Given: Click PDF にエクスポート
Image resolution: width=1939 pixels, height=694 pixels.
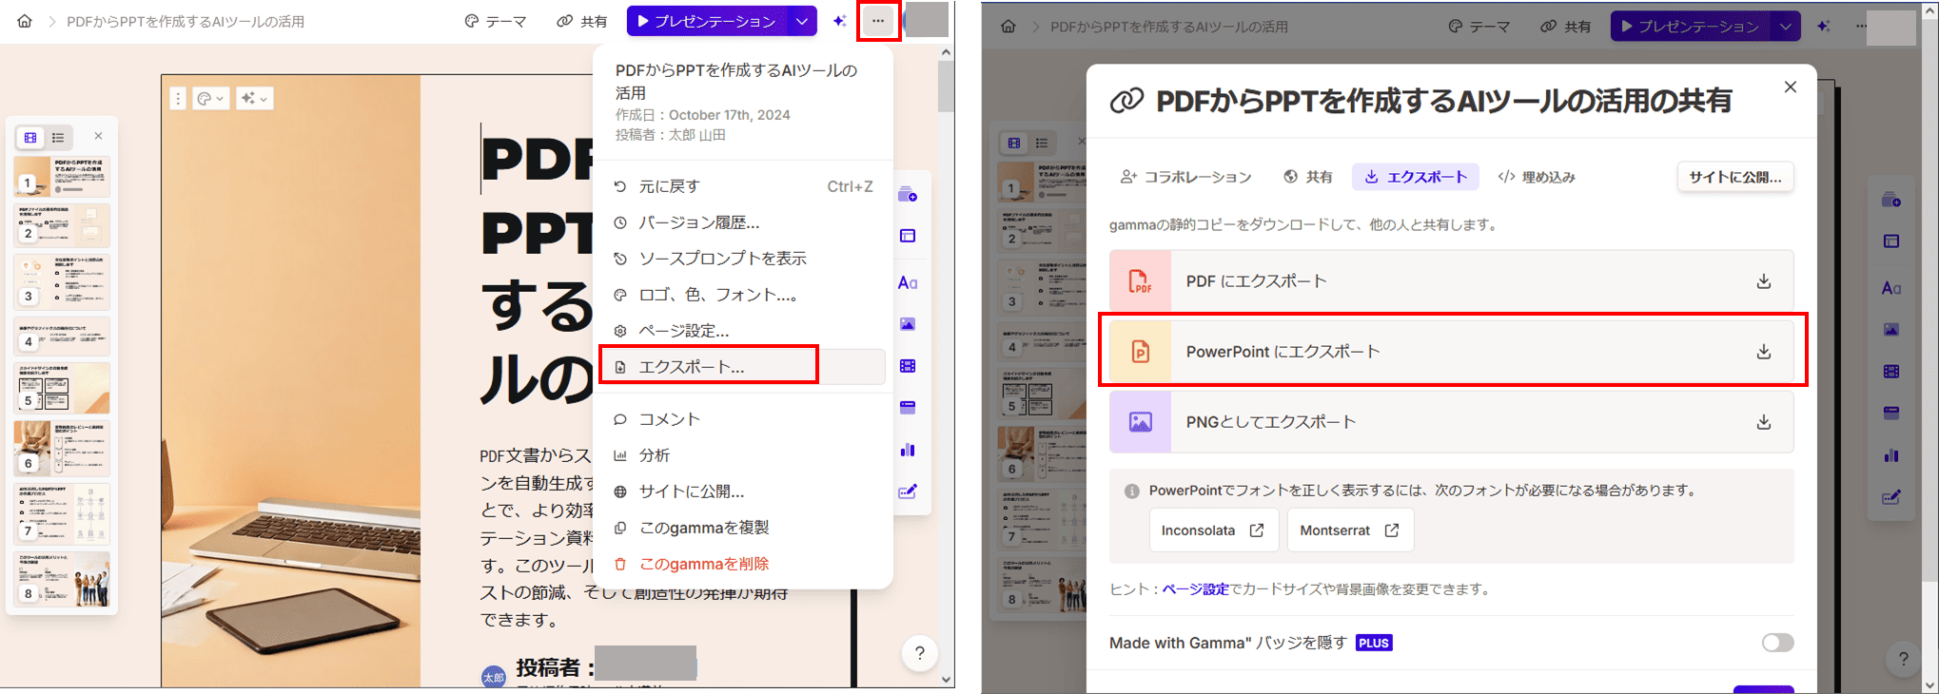Looking at the screenshot, I should click(x=1451, y=281).
